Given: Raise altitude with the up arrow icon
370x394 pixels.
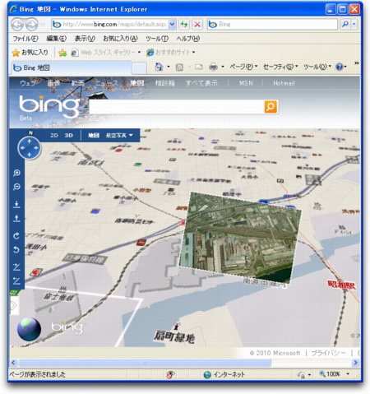Looking at the screenshot, I should [16, 218].
